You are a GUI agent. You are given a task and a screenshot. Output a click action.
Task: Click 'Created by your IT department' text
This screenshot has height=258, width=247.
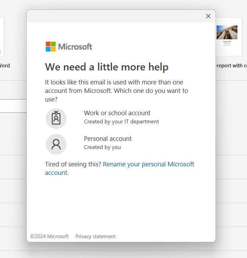121,122
